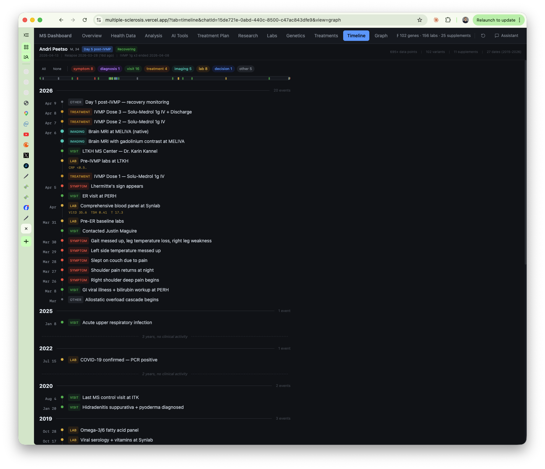545x469 pixels.
Task: Open the Health Data tab
Action: coord(123,36)
